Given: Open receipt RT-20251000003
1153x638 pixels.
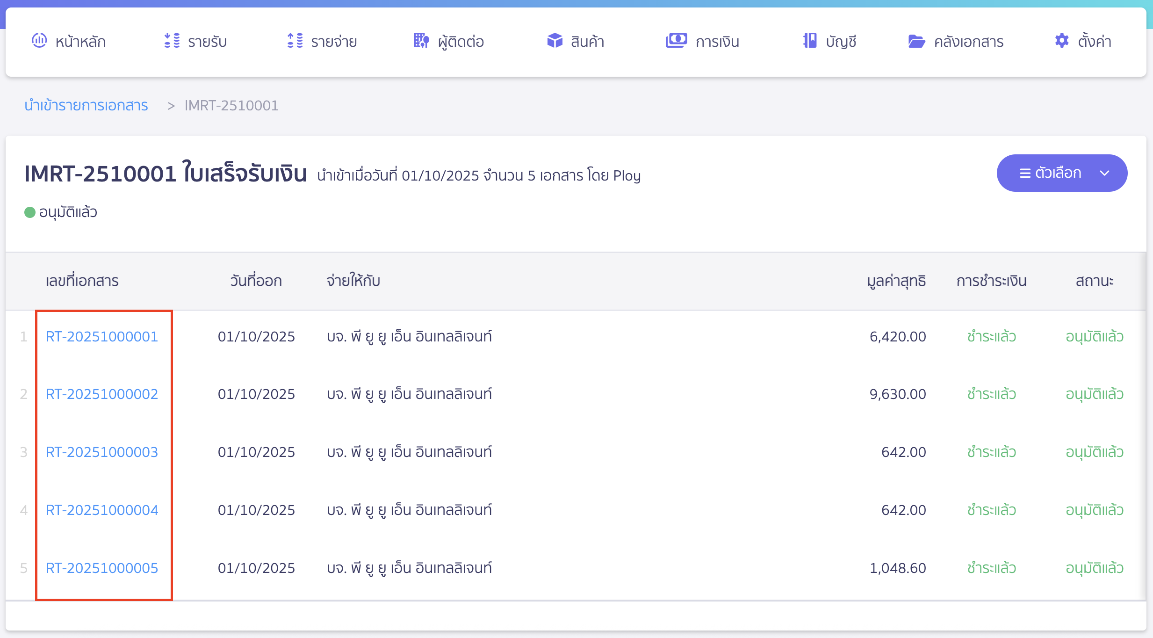Looking at the screenshot, I should (101, 452).
